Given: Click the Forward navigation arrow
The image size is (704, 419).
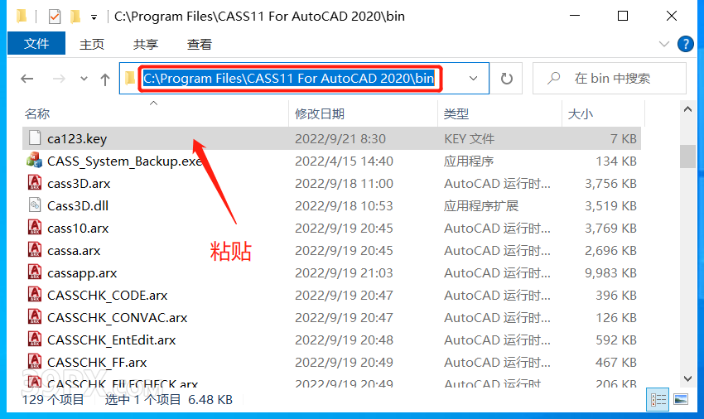Looking at the screenshot, I should click(x=59, y=79).
